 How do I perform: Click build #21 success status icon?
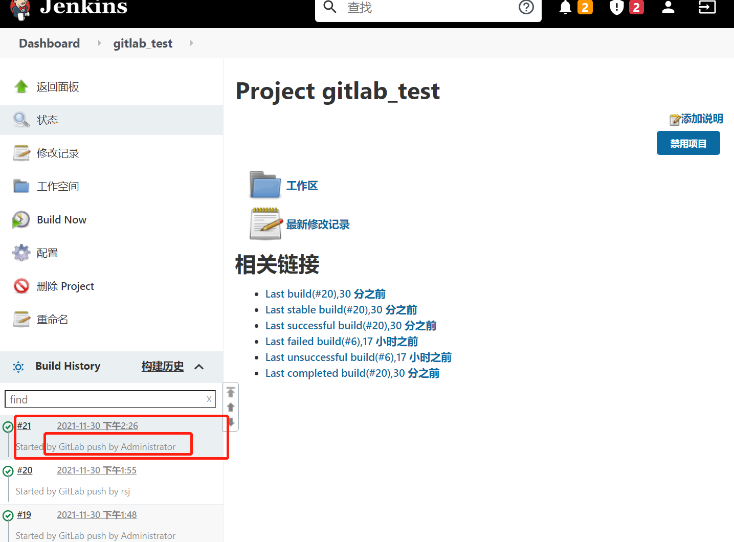[8, 427]
